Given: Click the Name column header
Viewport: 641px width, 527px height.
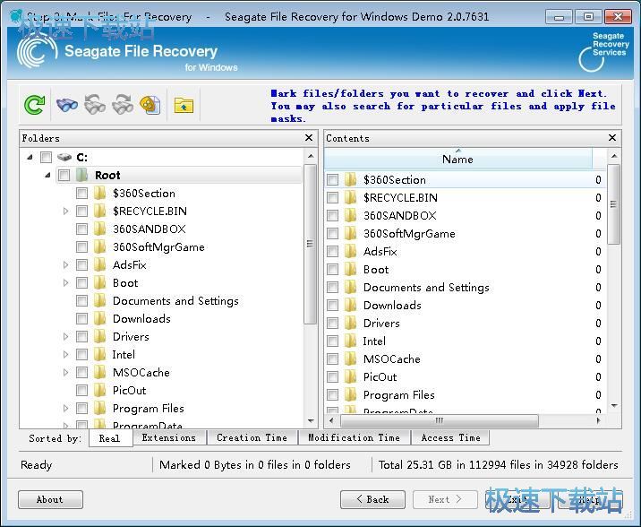Looking at the screenshot, I should (457, 159).
